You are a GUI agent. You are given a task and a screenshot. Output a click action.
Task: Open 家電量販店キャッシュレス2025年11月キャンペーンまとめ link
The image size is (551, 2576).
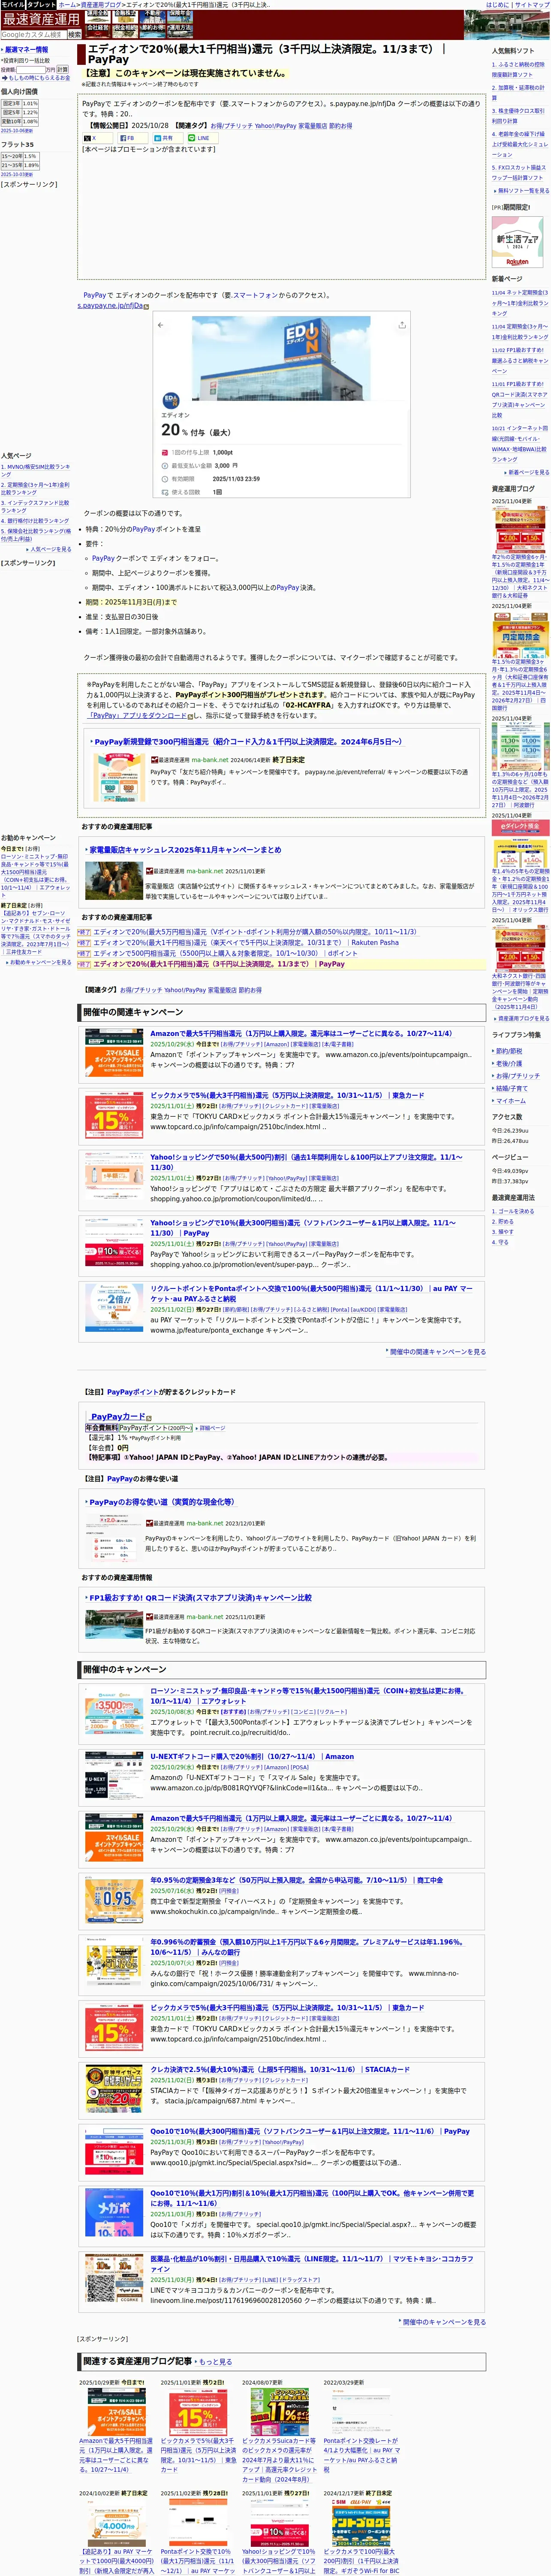[x=186, y=850]
